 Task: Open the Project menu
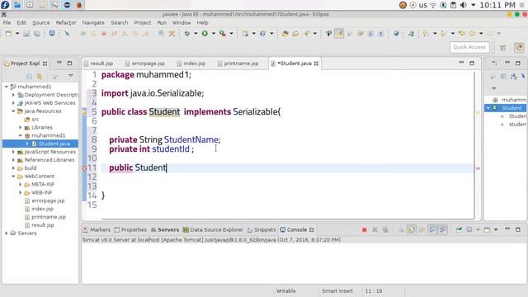pos(143,22)
